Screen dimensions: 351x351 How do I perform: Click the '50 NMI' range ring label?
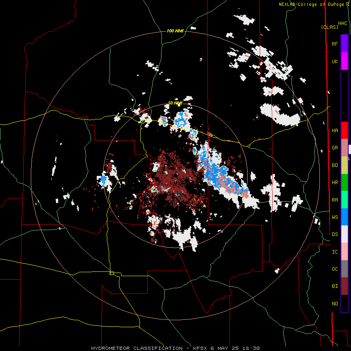pyautogui.click(x=175, y=103)
